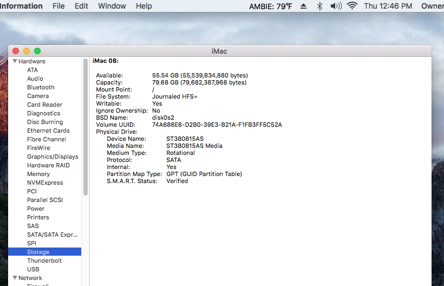444x286 pixels.
Task: Click the Capacity value 79.68 GB
Action: point(199,82)
